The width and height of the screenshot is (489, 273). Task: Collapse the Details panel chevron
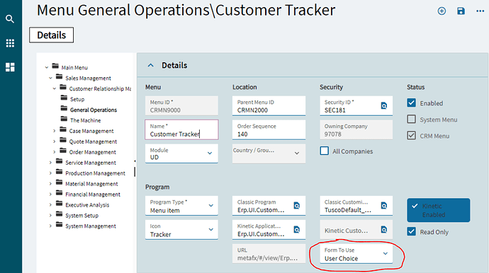coord(151,65)
